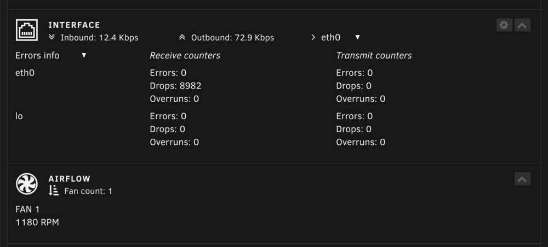Click the fan count sort icon
The width and height of the screenshot is (548, 247).
[54, 190]
